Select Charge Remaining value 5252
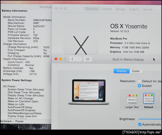This screenshot has height=135, width=162. [x=46, y=47]
